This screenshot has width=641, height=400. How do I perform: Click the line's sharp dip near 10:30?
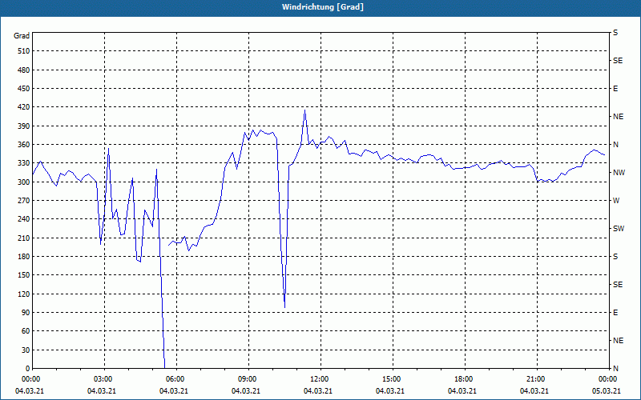284,306
